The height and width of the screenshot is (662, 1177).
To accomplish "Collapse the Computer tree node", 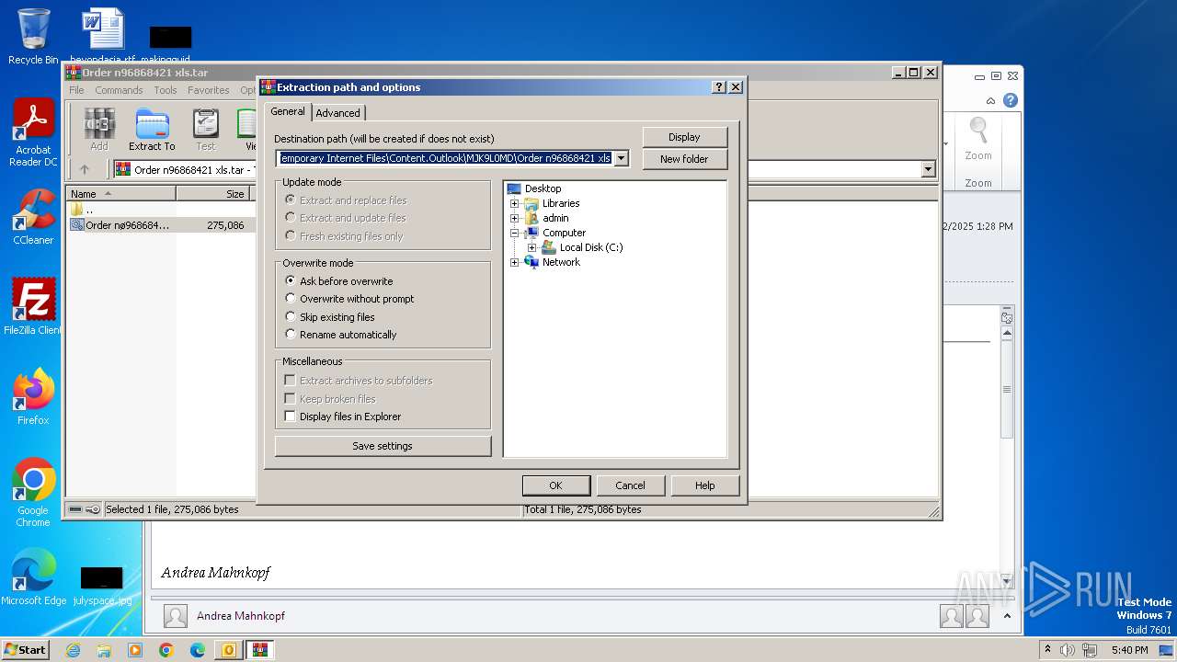I will click(515, 233).
